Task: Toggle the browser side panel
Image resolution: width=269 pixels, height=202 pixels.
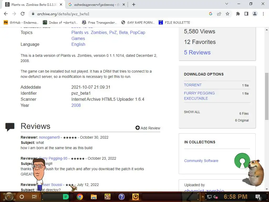Action: (246, 14)
